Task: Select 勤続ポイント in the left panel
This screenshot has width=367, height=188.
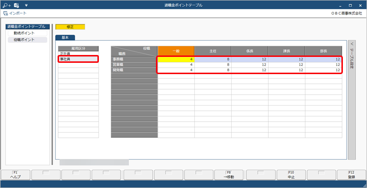Action: tap(28, 33)
